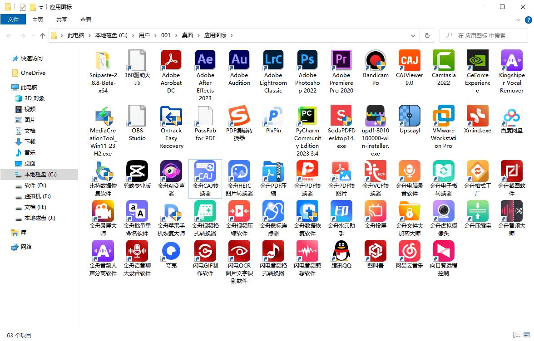Switch to the 查看 ribbon tab
Screen dimensions: 534x341
click(86, 19)
